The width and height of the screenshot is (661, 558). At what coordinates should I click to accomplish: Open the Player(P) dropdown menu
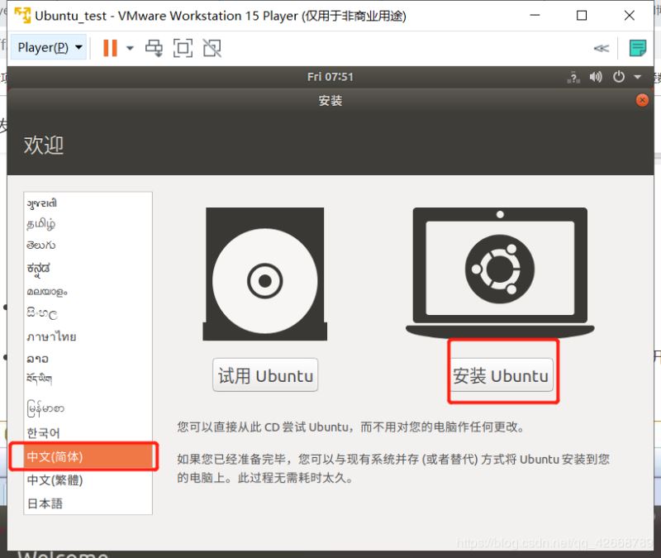tap(38, 48)
